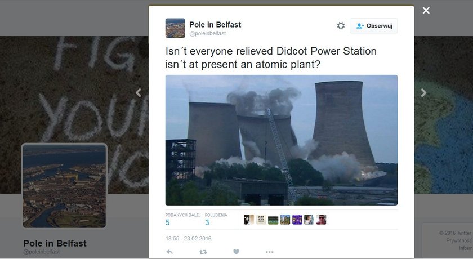Go to the previous tweet with the left arrow

click(139, 92)
